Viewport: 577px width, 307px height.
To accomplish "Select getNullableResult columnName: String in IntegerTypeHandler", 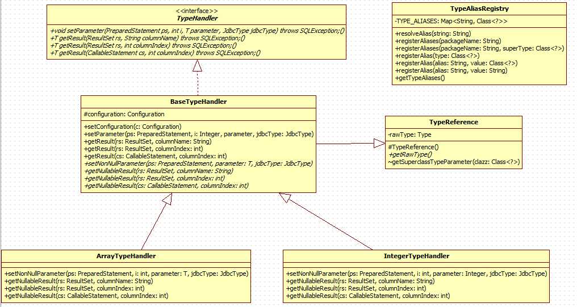I will point(360,281).
